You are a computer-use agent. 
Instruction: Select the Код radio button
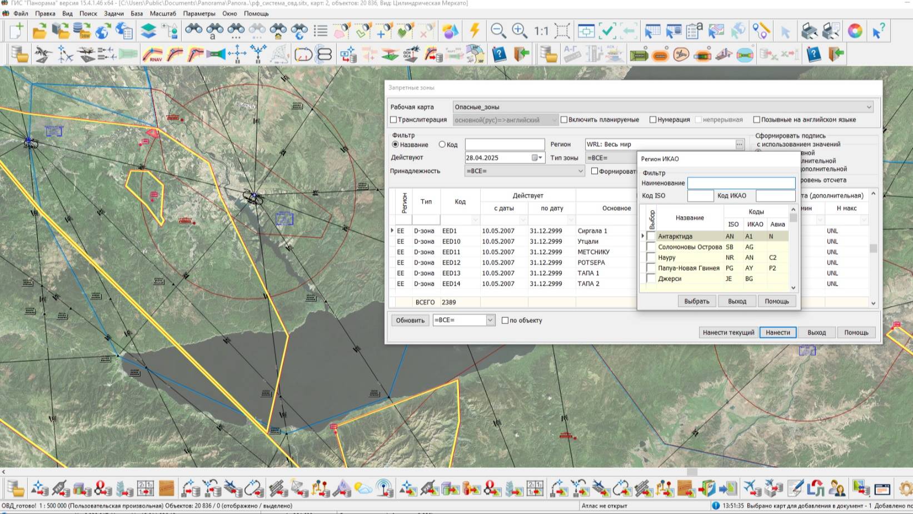pyautogui.click(x=442, y=144)
